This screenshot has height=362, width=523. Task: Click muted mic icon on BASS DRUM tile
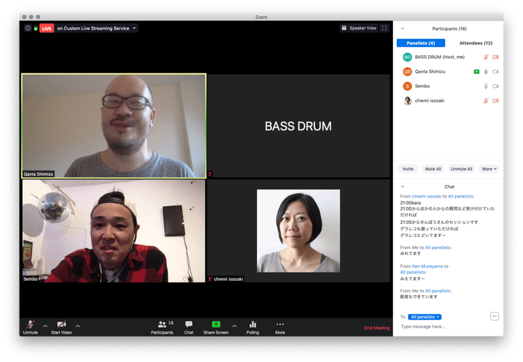coord(210,174)
